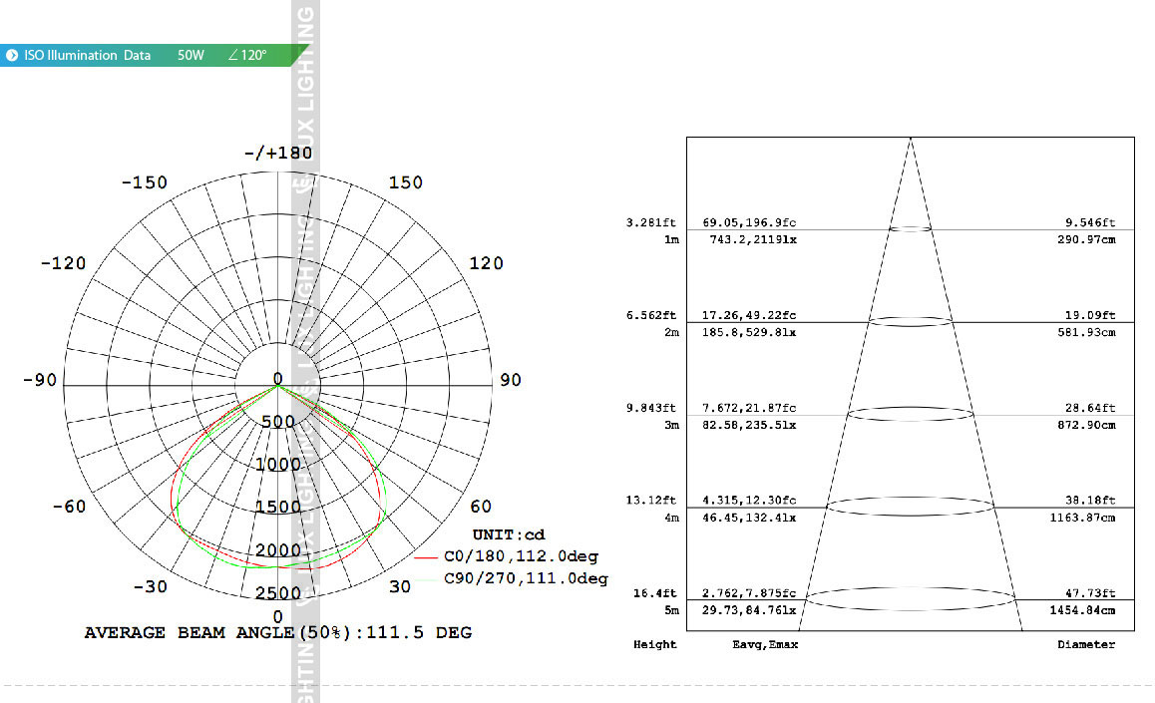Click the 185.8,529.8lx illuminance value

tap(749, 333)
